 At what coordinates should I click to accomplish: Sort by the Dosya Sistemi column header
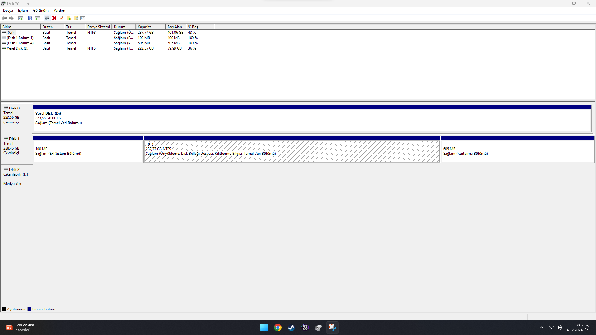point(98,27)
